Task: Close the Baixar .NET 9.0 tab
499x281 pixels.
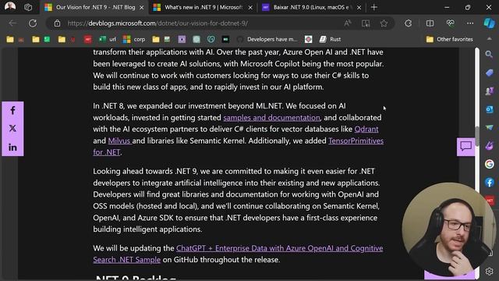Action: coord(359,7)
